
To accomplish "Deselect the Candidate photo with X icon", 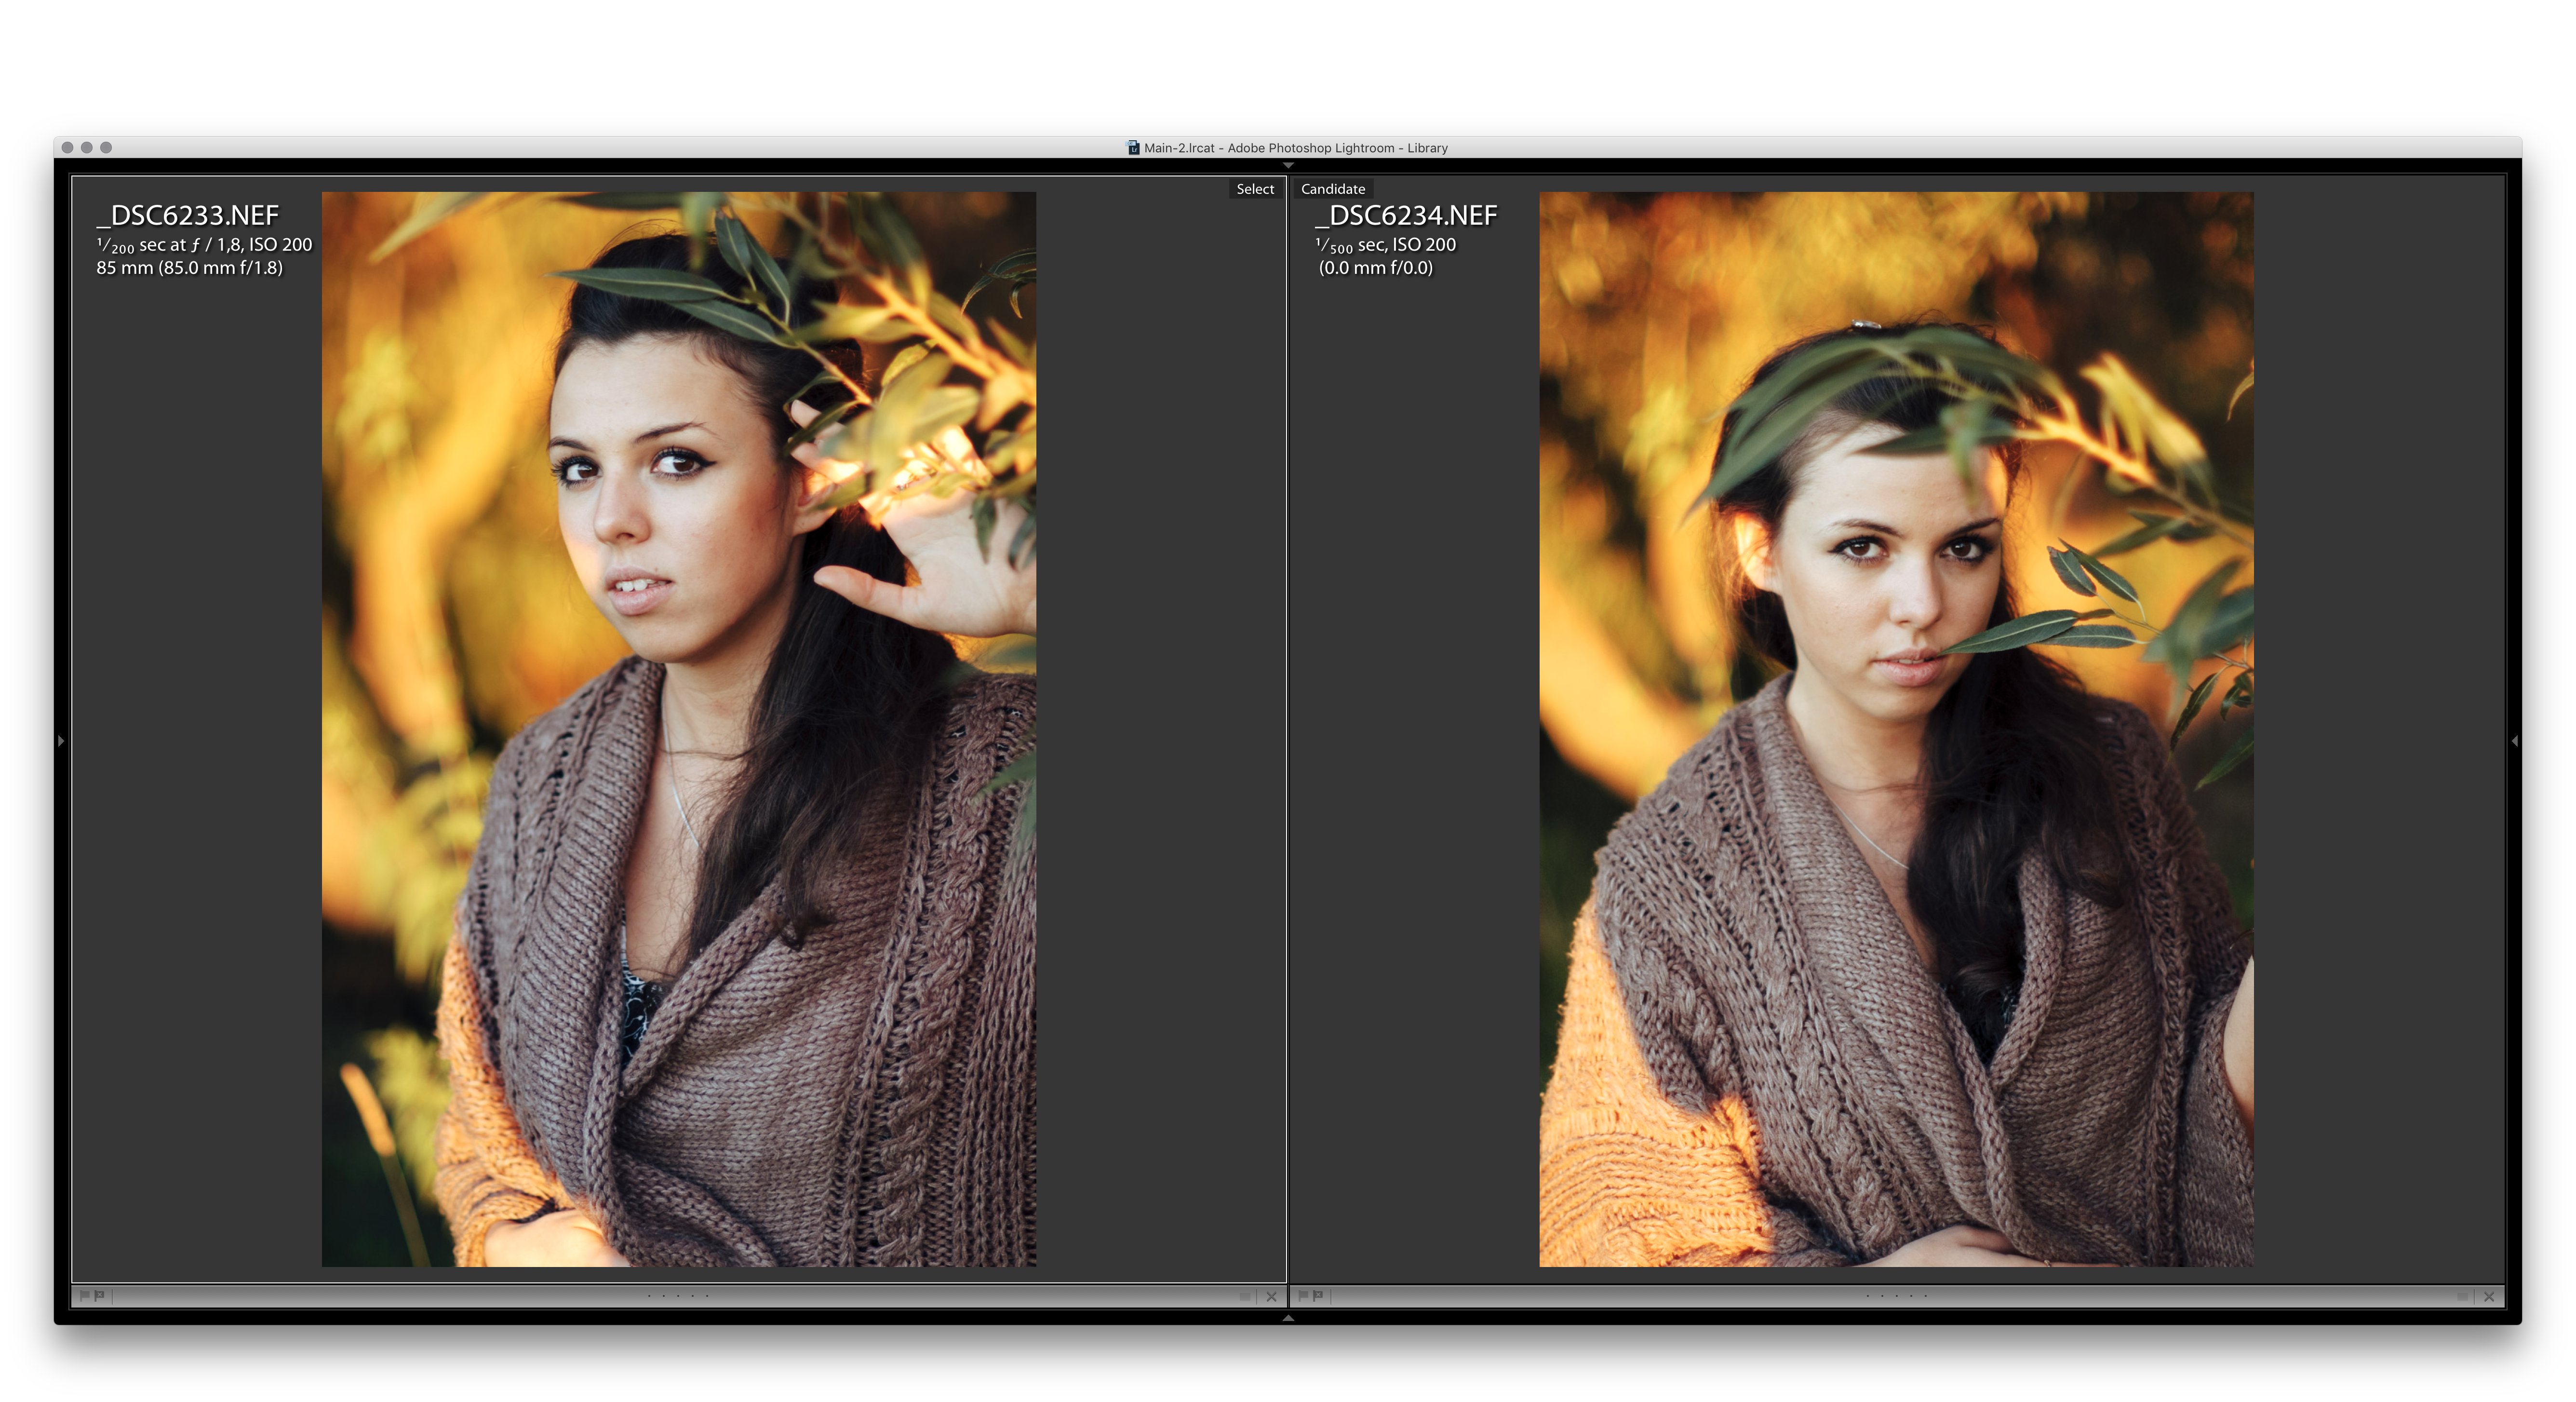I will 2489,1296.
